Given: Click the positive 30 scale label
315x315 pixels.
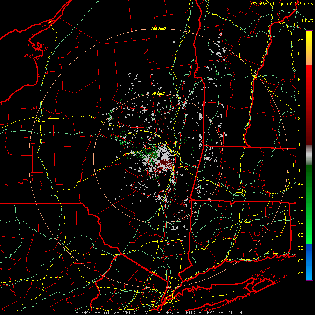Looking at the screenshot, I should 301,119.
